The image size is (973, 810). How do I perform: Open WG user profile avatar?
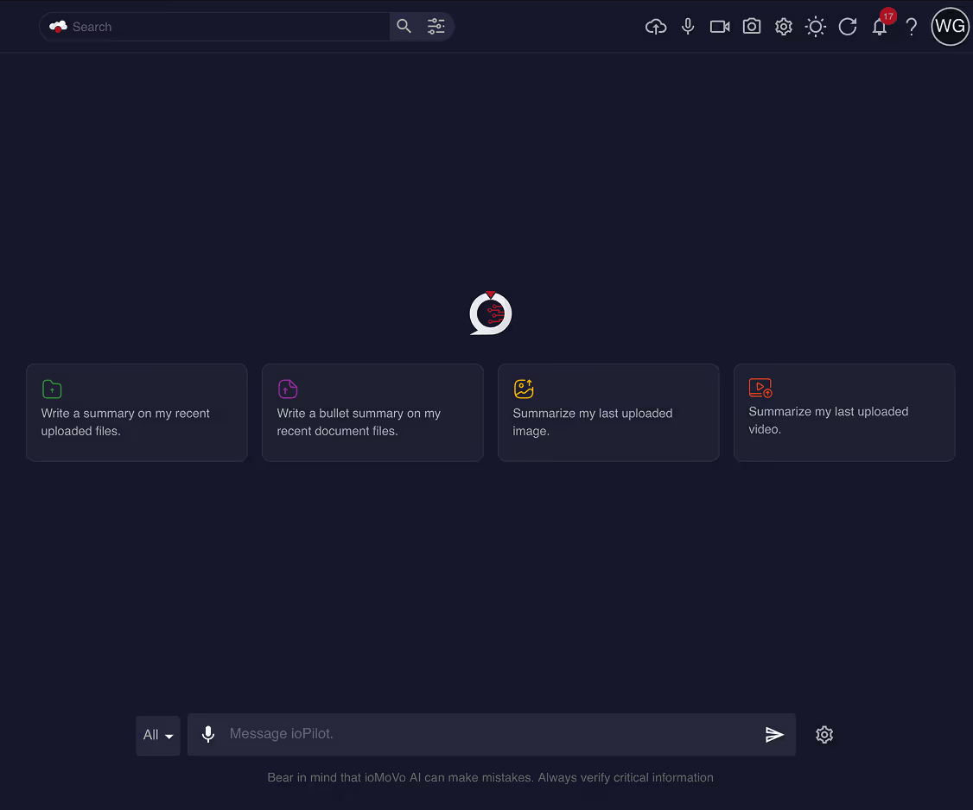(x=950, y=27)
